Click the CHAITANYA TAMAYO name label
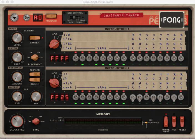This screenshot has width=195, height=139. 121,15
